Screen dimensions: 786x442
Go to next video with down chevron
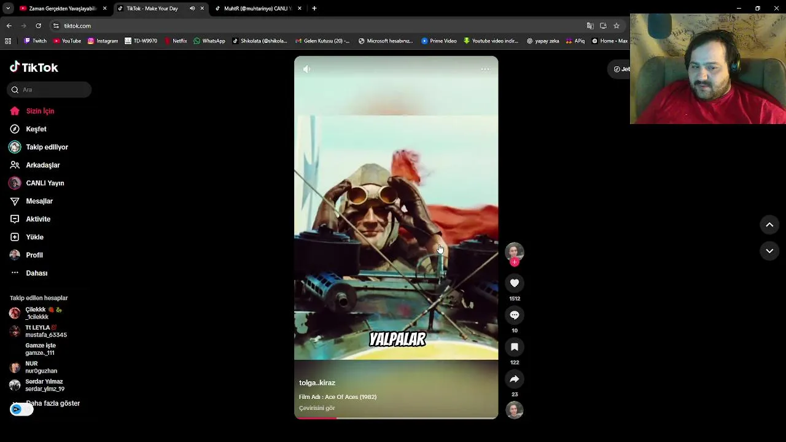(769, 251)
